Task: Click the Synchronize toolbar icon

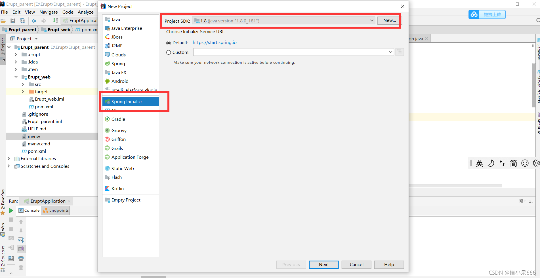Action: 22,21
